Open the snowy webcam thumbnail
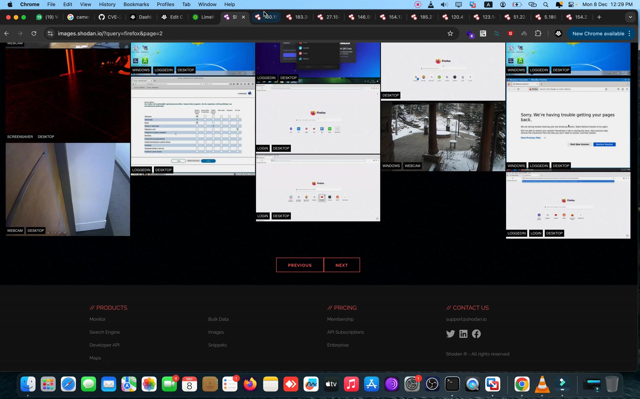640x399 pixels. [x=443, y=136]
